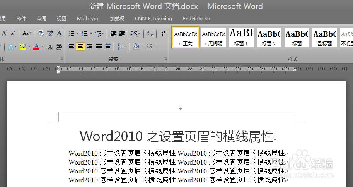
Task: Toggle show/hide paragraph marks
Action: click(163, 34)
